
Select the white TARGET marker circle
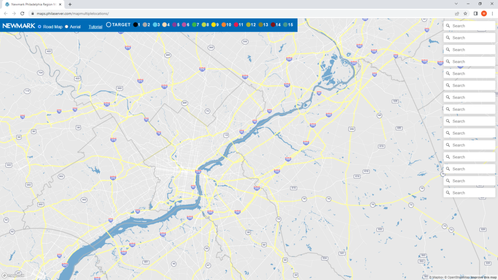coord(109,24)
